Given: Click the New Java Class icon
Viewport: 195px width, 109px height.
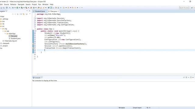Looking at the screenshot, I should [34, 8].
